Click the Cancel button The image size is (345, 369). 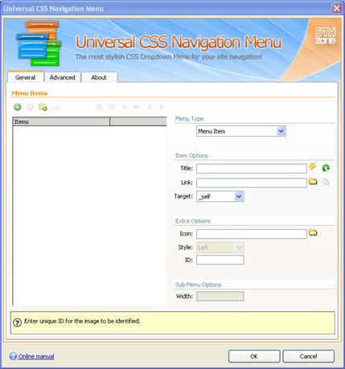pyautogui.click(x=308, y=356)
